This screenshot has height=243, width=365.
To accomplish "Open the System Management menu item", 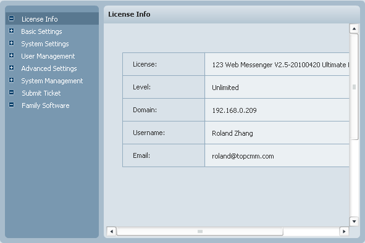I will tap(52, 81).
